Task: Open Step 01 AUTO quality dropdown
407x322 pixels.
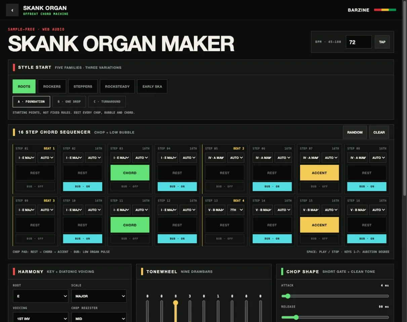Action: (46, 157)
